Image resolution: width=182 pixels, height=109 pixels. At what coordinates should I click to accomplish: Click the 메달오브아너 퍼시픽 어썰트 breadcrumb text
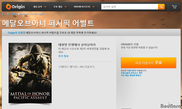tap(30, 14)
